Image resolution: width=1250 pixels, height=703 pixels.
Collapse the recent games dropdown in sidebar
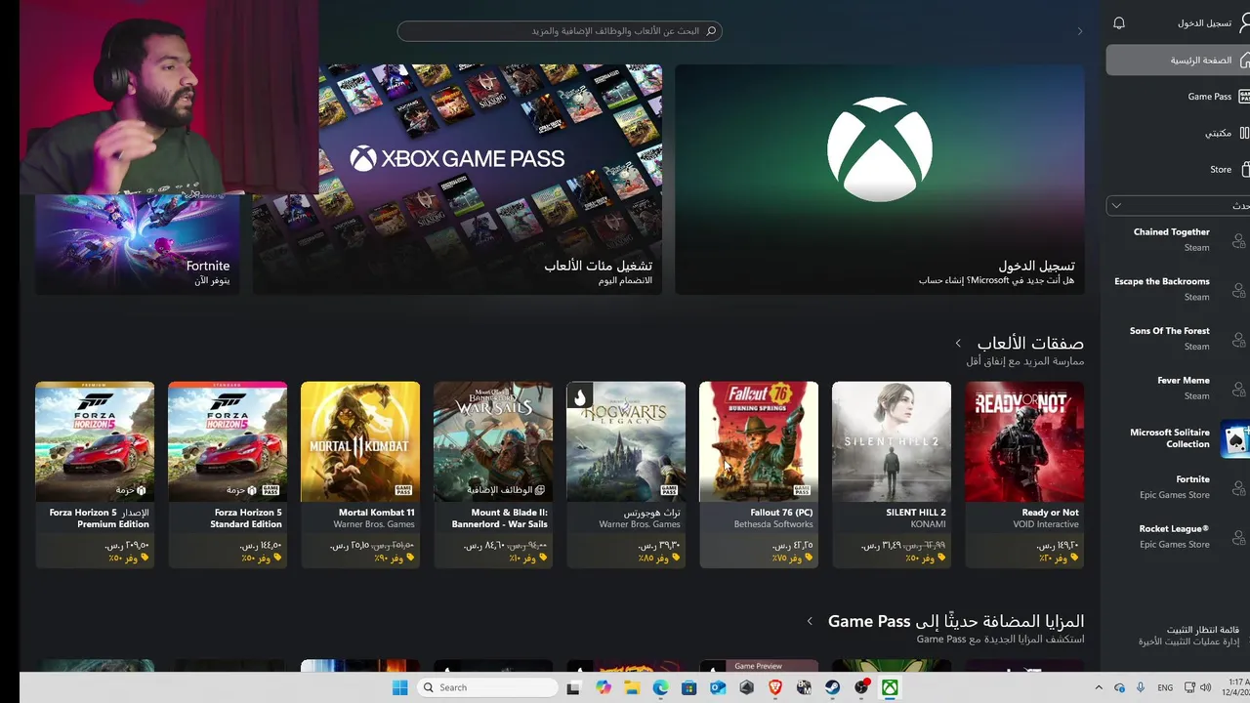1116,205
